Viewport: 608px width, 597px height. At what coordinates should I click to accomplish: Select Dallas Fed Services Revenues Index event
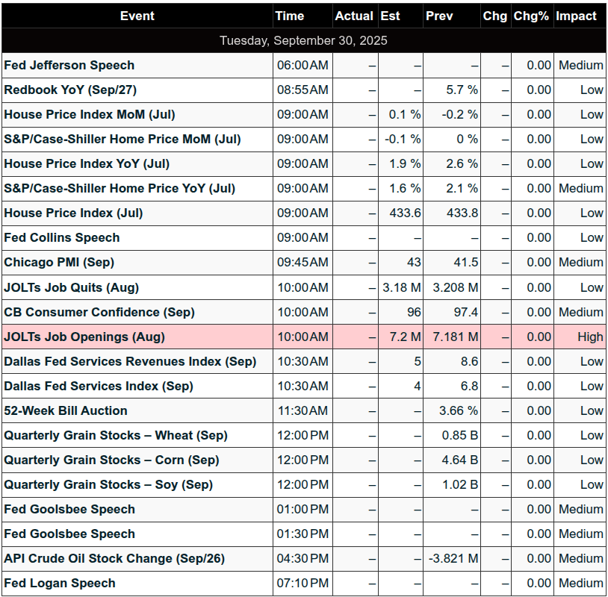tap(130, 361)
